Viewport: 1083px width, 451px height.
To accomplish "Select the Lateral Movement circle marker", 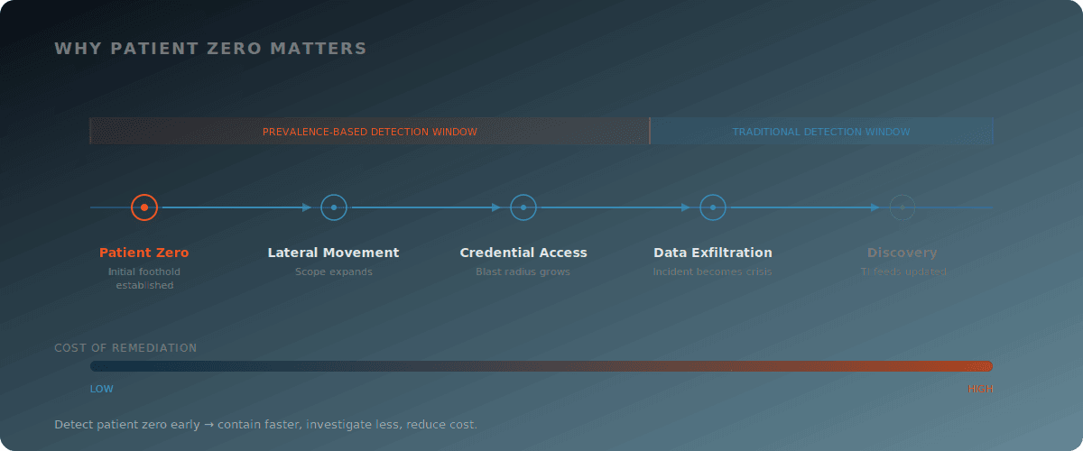I will [334, 207].
